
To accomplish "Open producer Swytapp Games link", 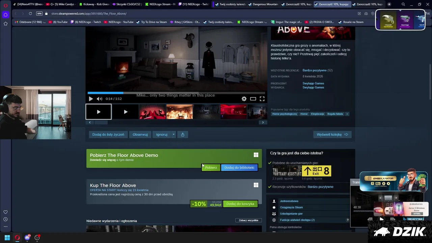I will pyautogui.click(x=313, y=83).
